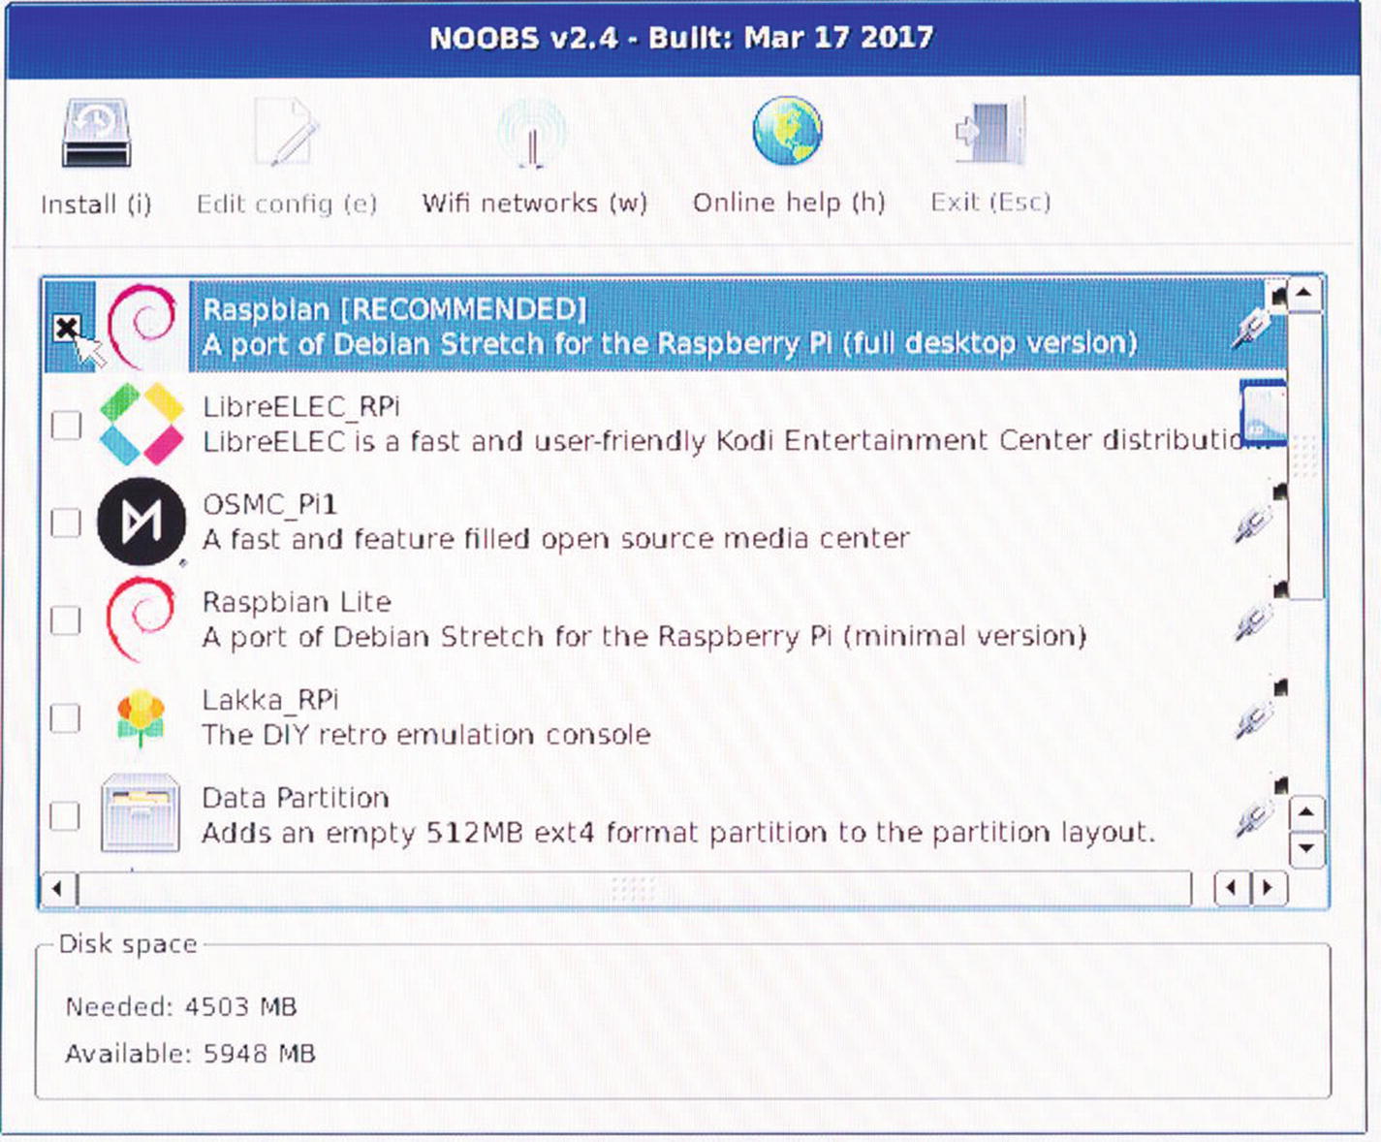Check the OSMC_Pi1 checkbox
The height and width of the screenshot is (1142, 1381).
pos(65,523)
